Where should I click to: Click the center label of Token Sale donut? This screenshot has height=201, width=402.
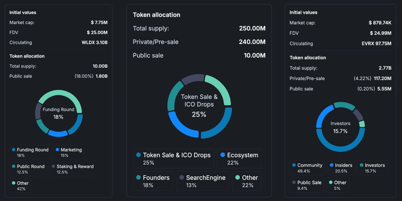coord(199,106)
